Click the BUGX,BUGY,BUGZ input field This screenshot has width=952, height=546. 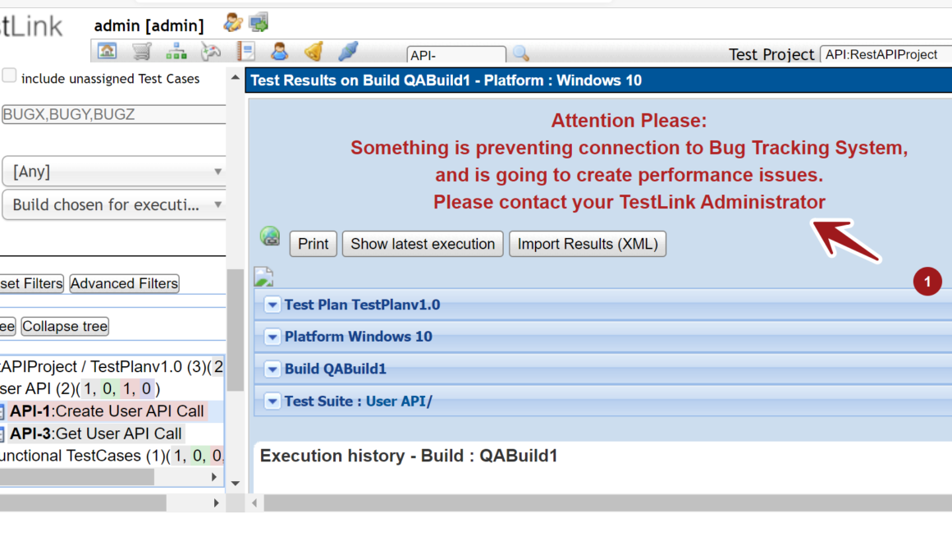coord(113,115)
